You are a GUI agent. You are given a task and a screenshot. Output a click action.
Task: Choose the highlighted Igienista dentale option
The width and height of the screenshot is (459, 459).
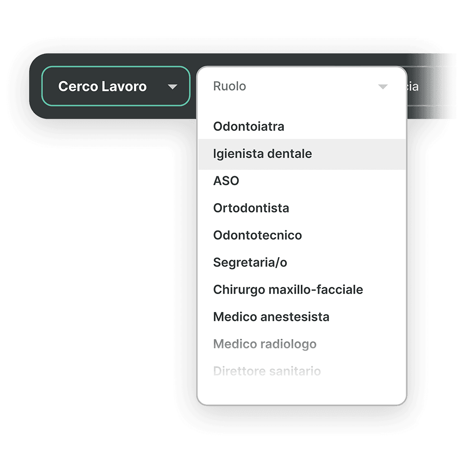point(262,154)
